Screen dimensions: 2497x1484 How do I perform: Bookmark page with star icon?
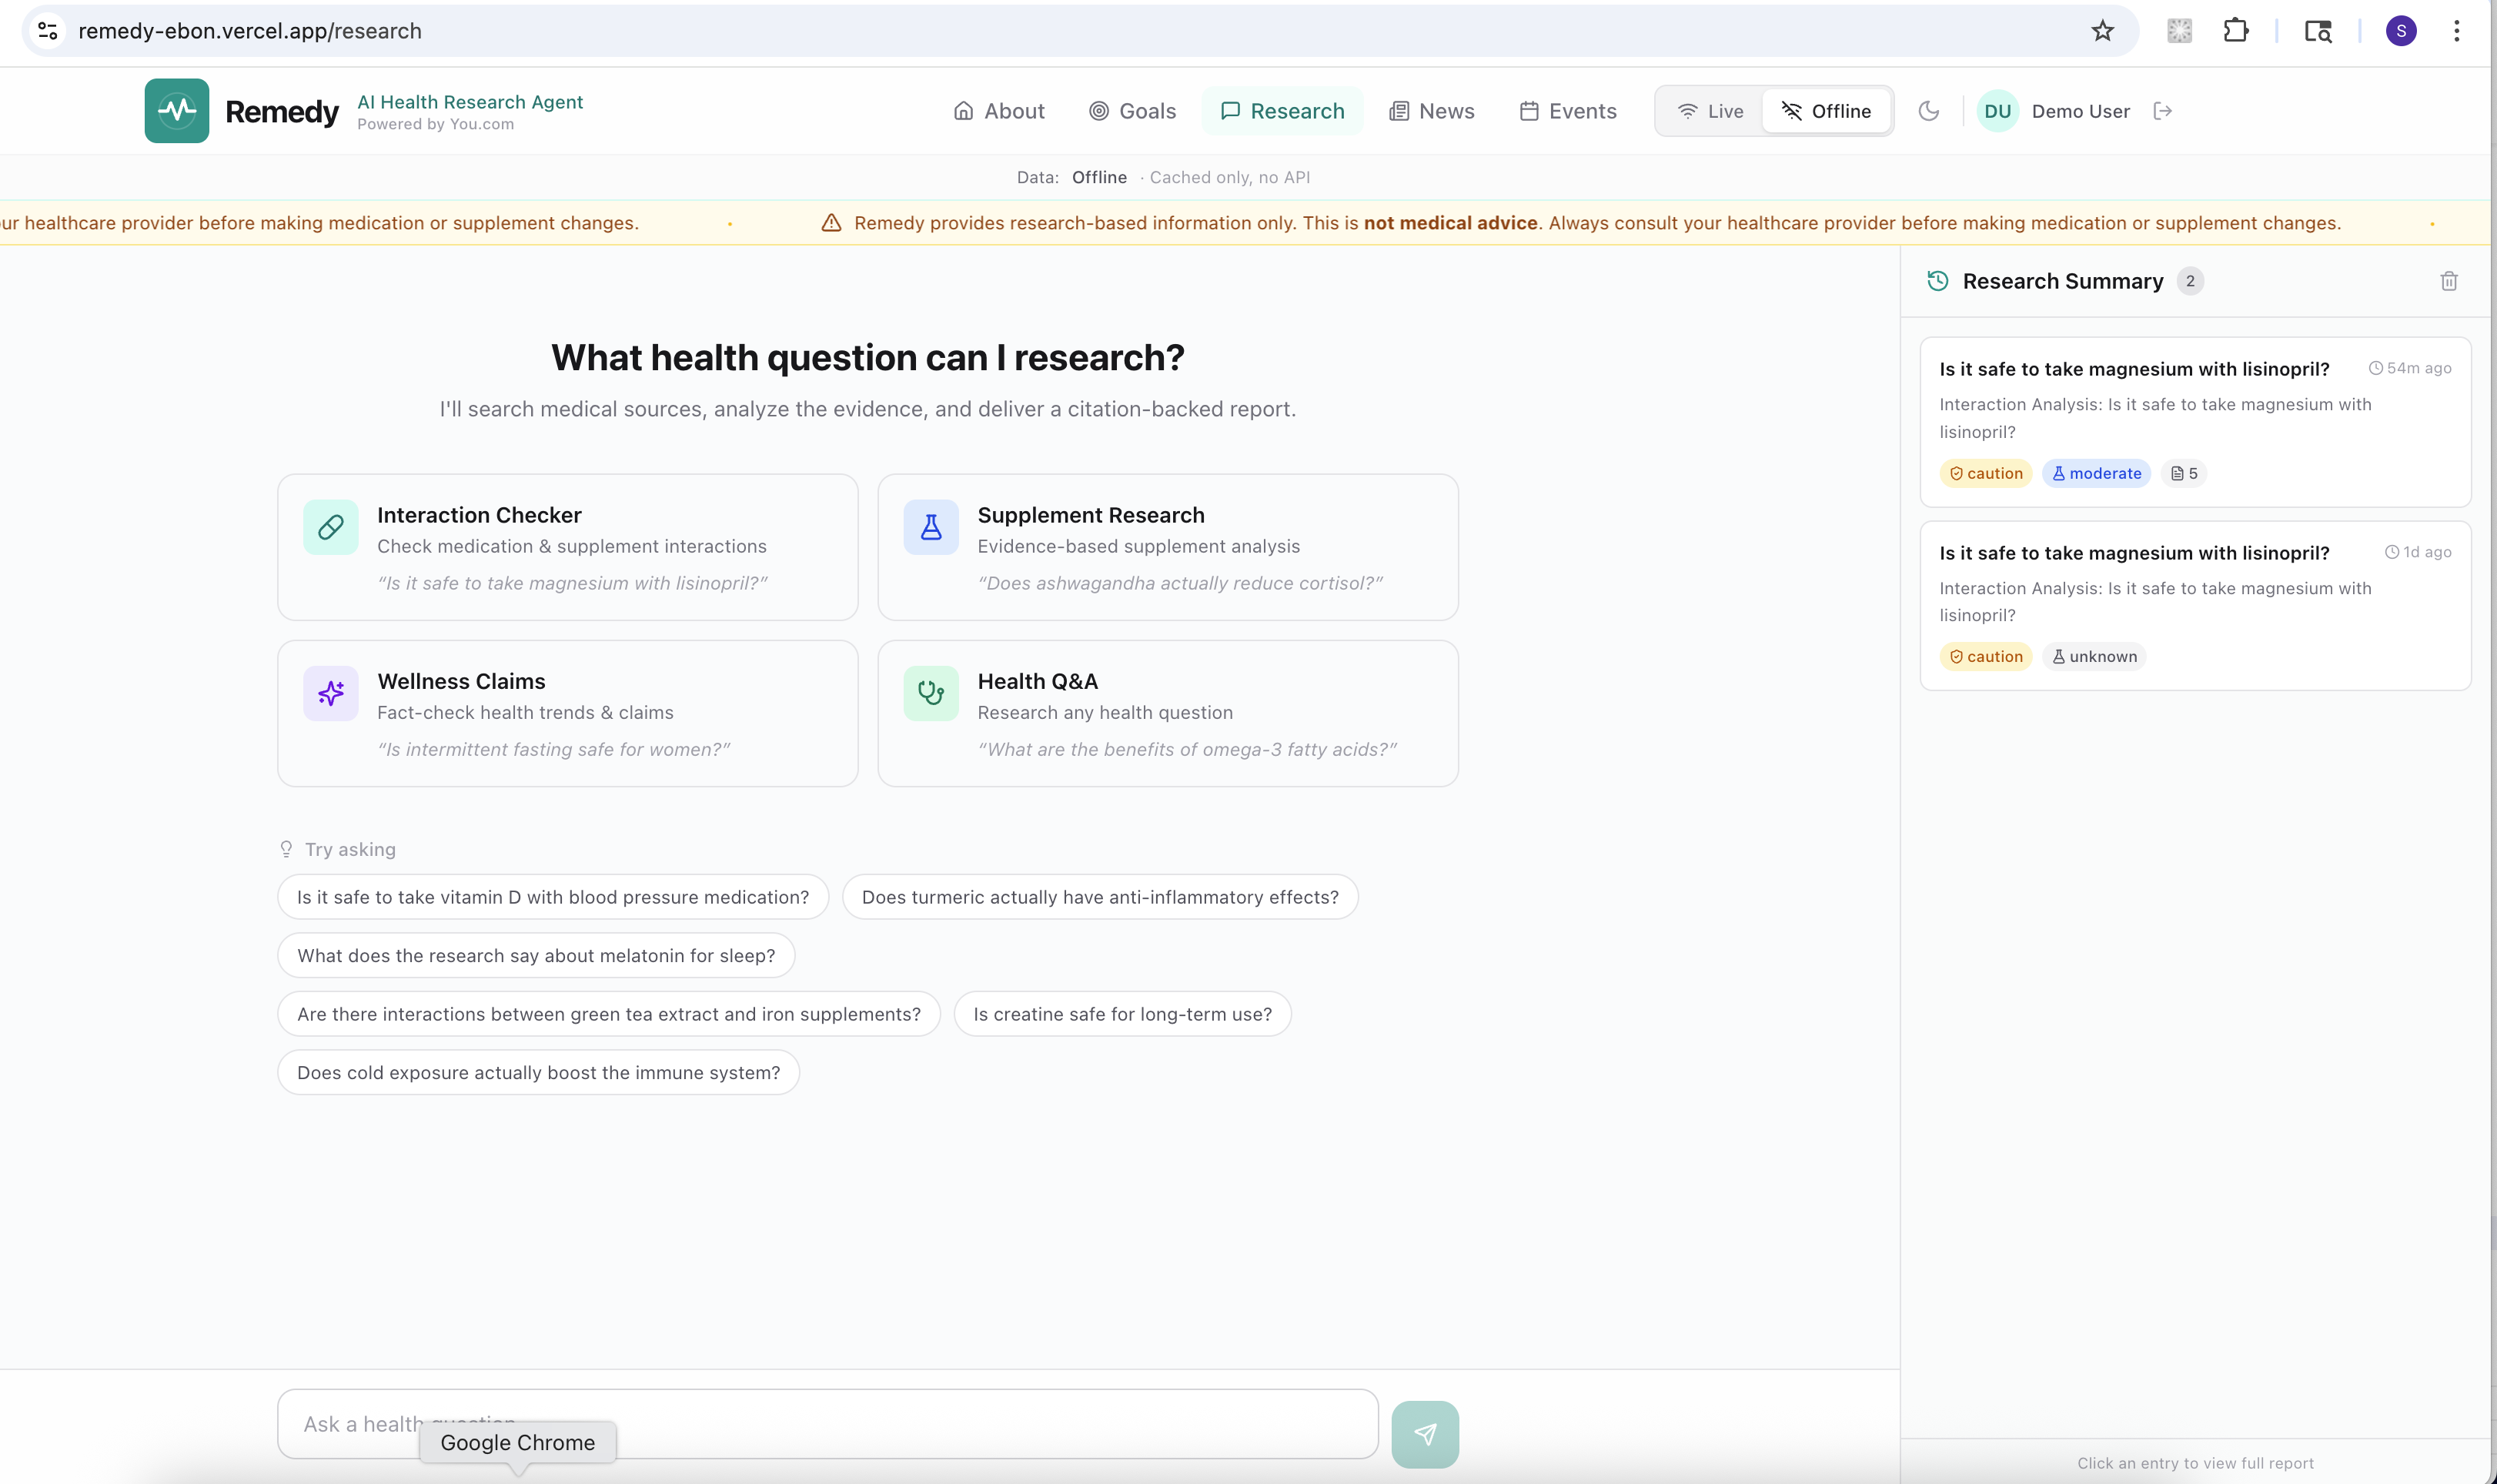[x=2102, y=31]
